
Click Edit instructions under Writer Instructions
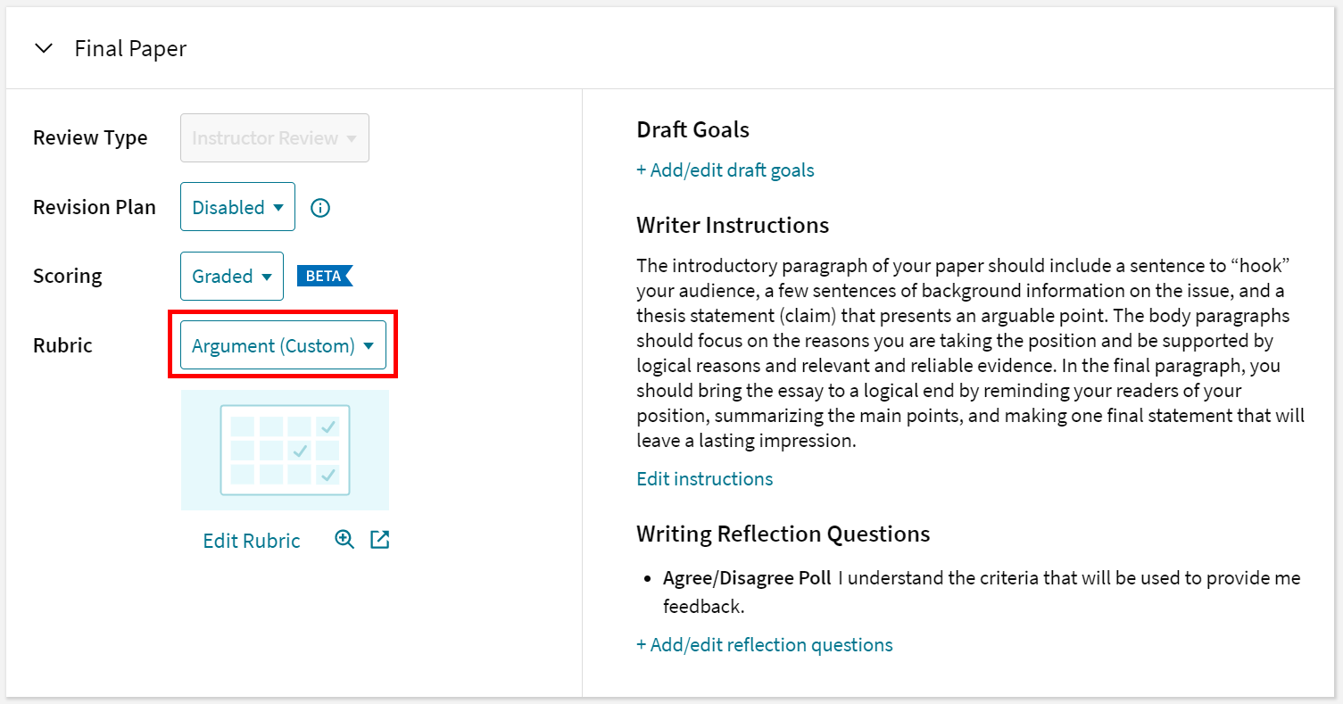coord(704,478)
